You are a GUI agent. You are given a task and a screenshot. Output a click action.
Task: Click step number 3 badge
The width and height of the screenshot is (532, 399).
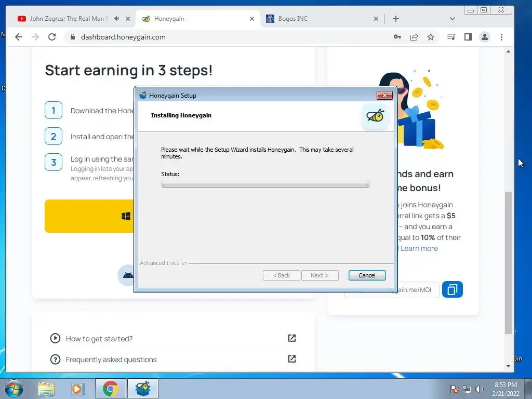(x=54, y=162)
